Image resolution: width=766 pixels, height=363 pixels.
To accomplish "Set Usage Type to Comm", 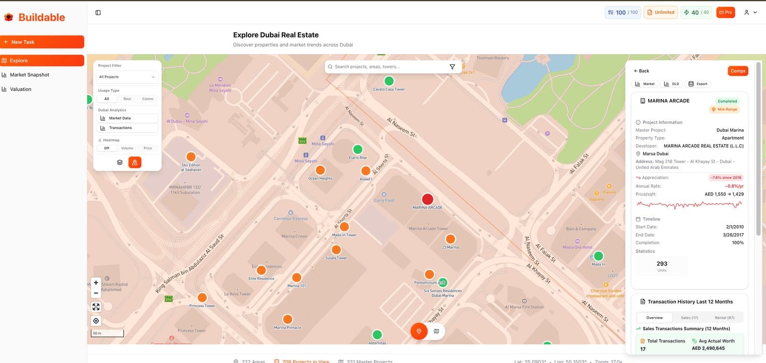I will [148, 99].
